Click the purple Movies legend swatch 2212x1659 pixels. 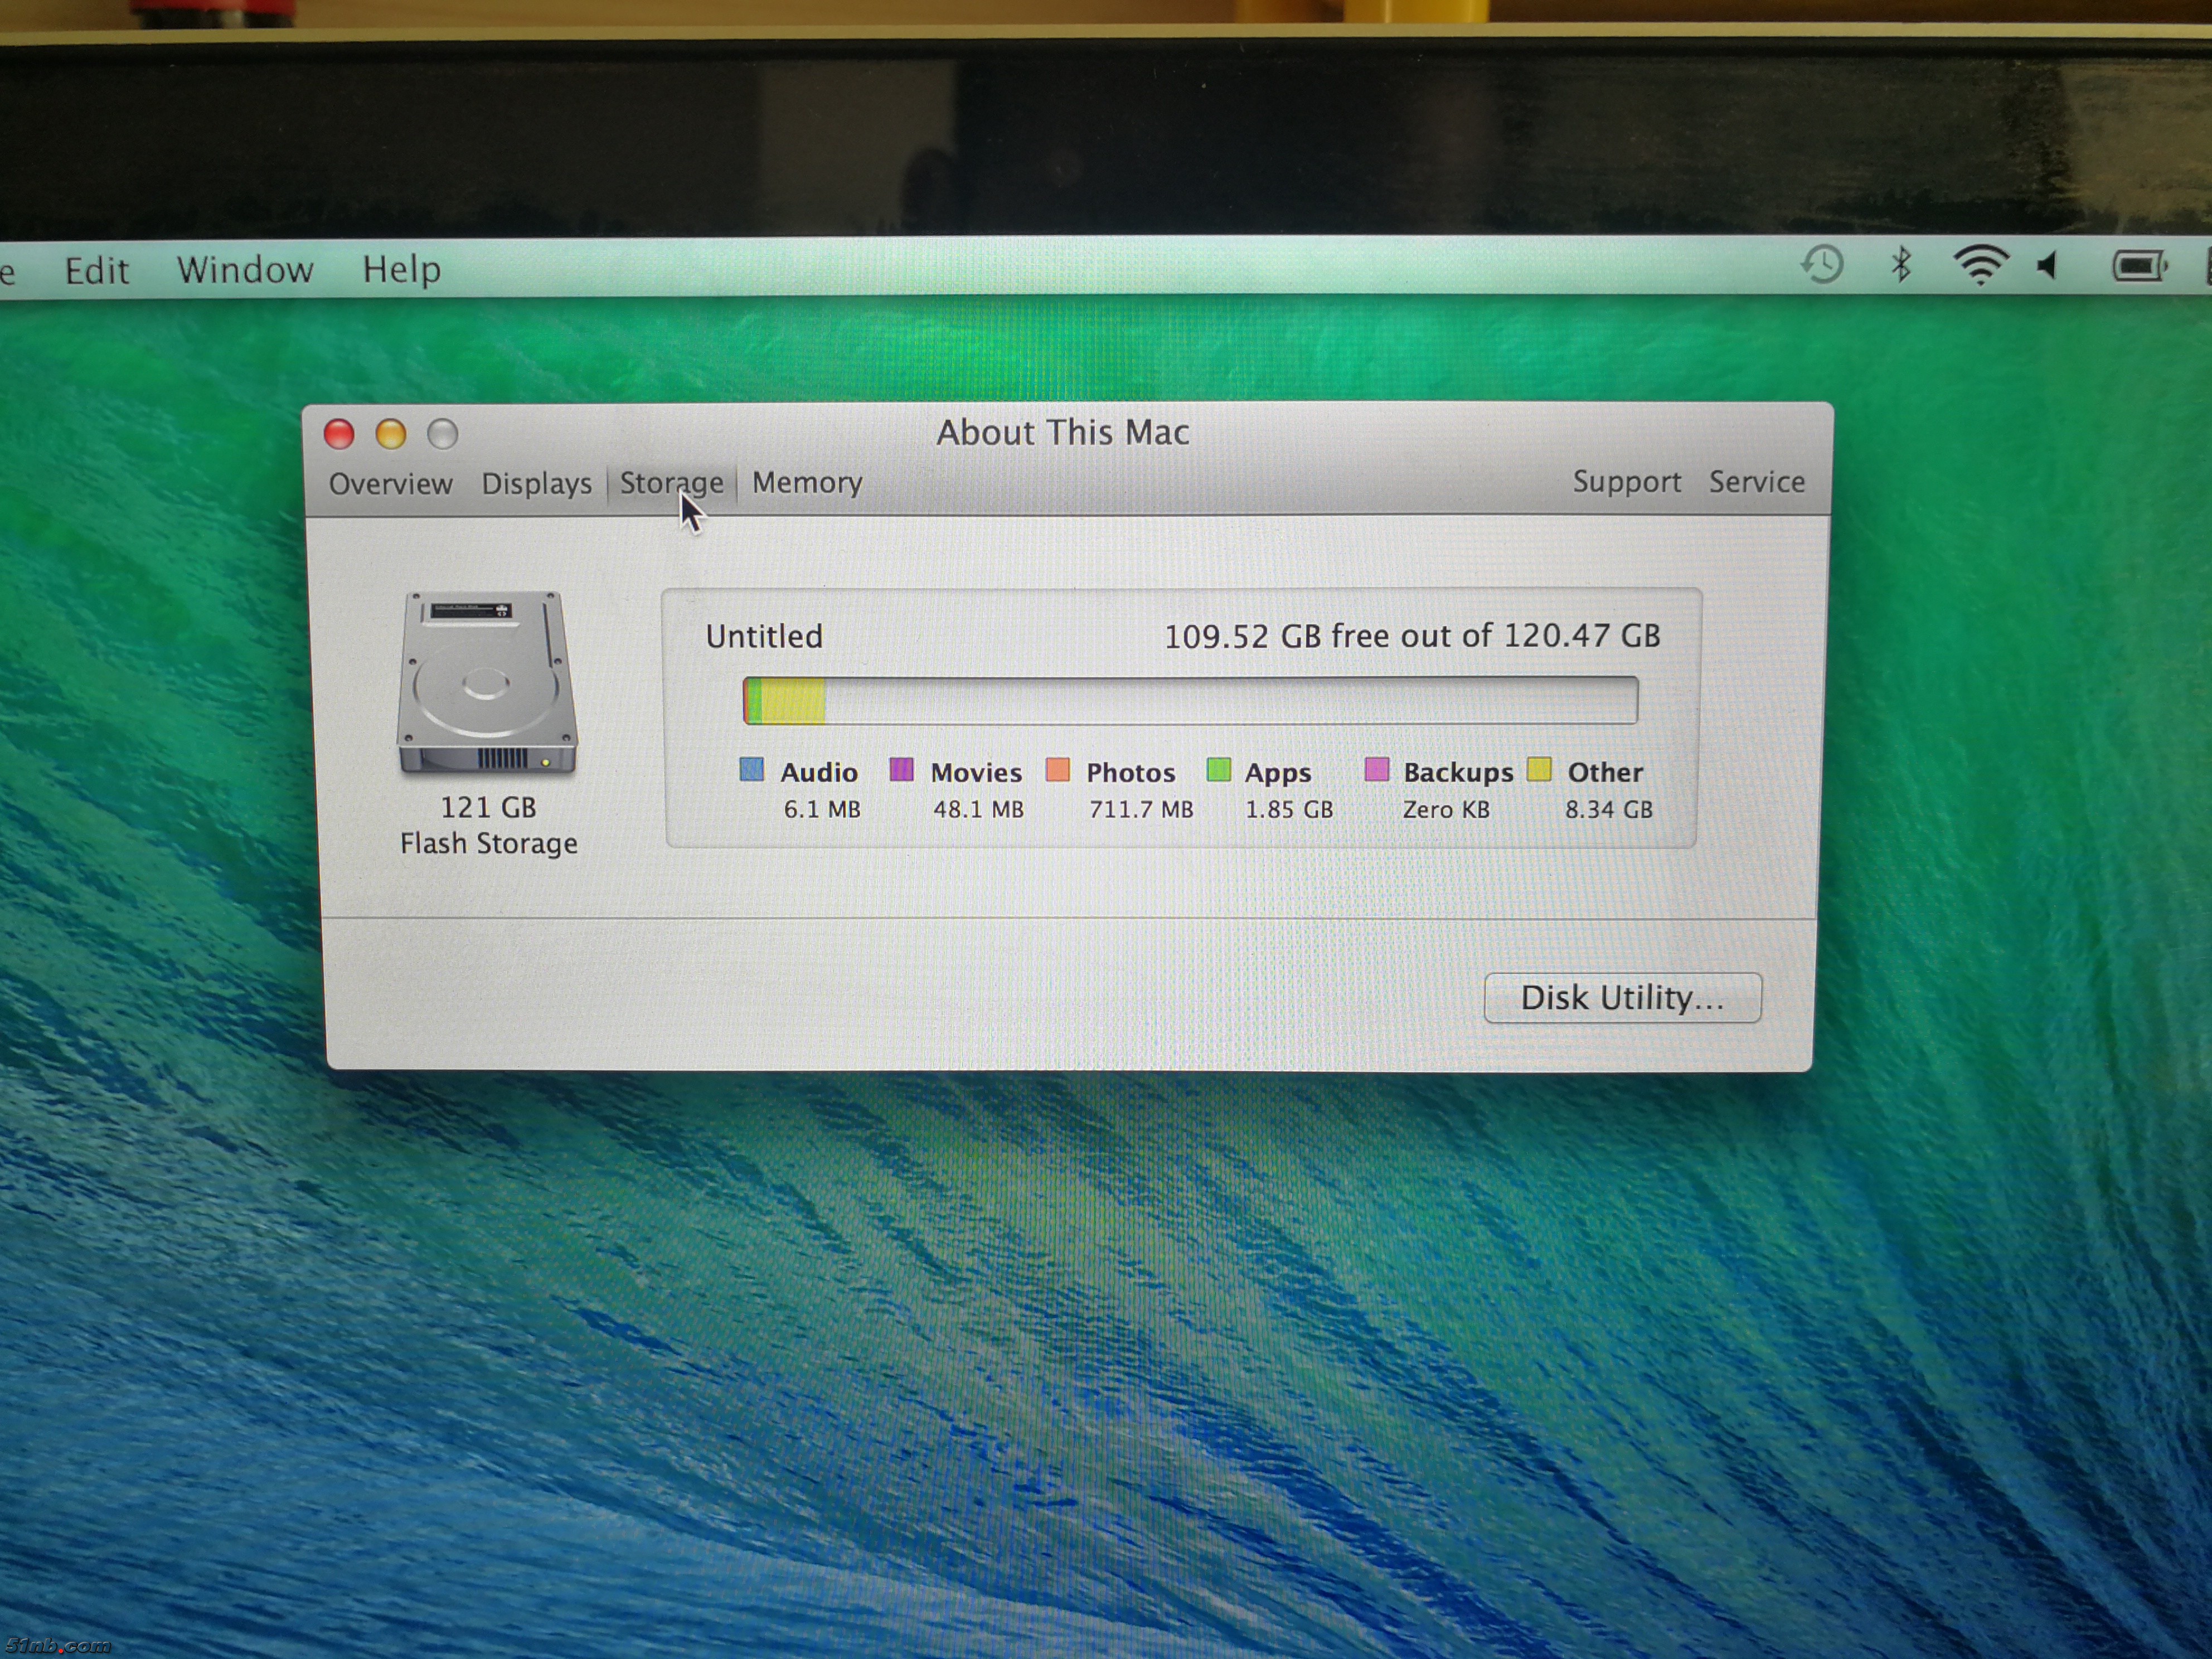pyautogui.click(x=901, y=769)
